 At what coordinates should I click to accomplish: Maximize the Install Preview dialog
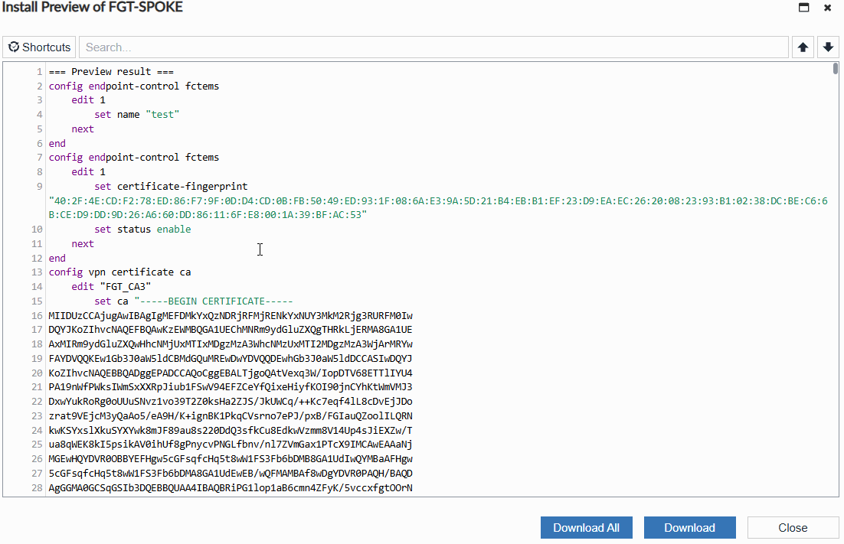click(803, 8)
